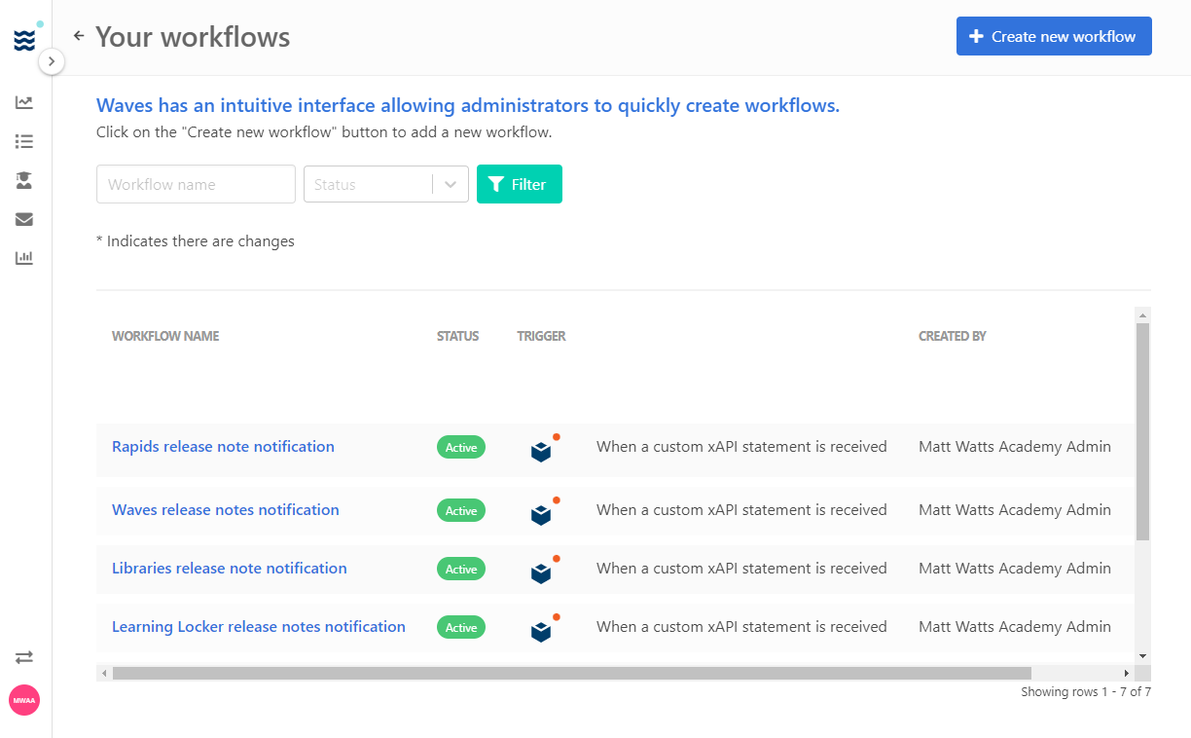
Task: Click the xAPI trigger cube icon in Learning Locker row
Action: click(x=542, y=631)
